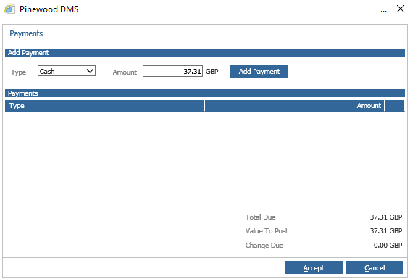Click the Amount column header
410x279 pixels.
tap(294, 106)
